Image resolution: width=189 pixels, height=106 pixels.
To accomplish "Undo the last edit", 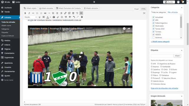I will tap(74, 17).
